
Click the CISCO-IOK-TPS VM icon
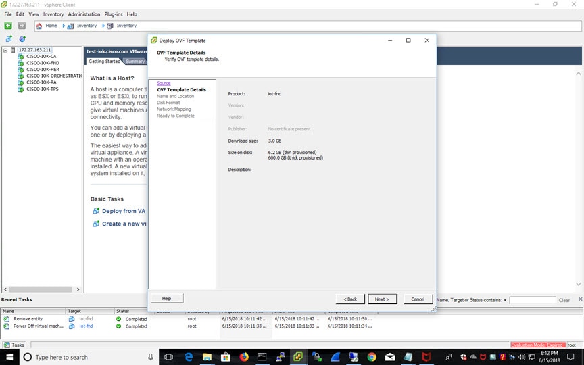pyautogui.click(x=21, y=89)
